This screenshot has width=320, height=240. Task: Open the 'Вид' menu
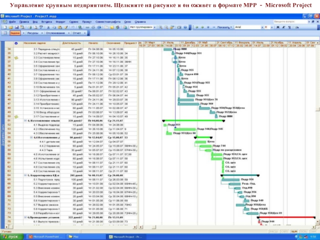(35, 22)
